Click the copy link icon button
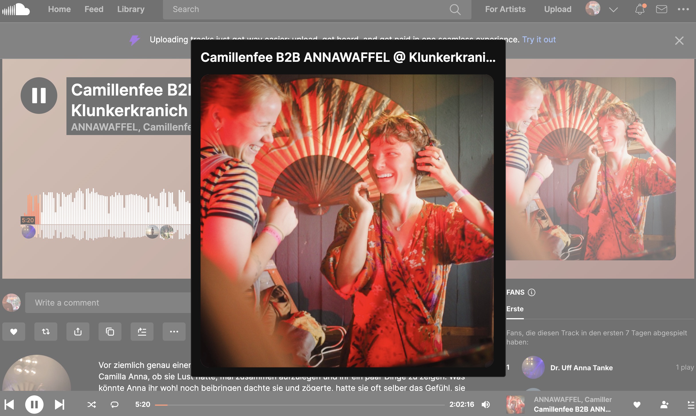The image size is (696, 416). click(110, 332)
